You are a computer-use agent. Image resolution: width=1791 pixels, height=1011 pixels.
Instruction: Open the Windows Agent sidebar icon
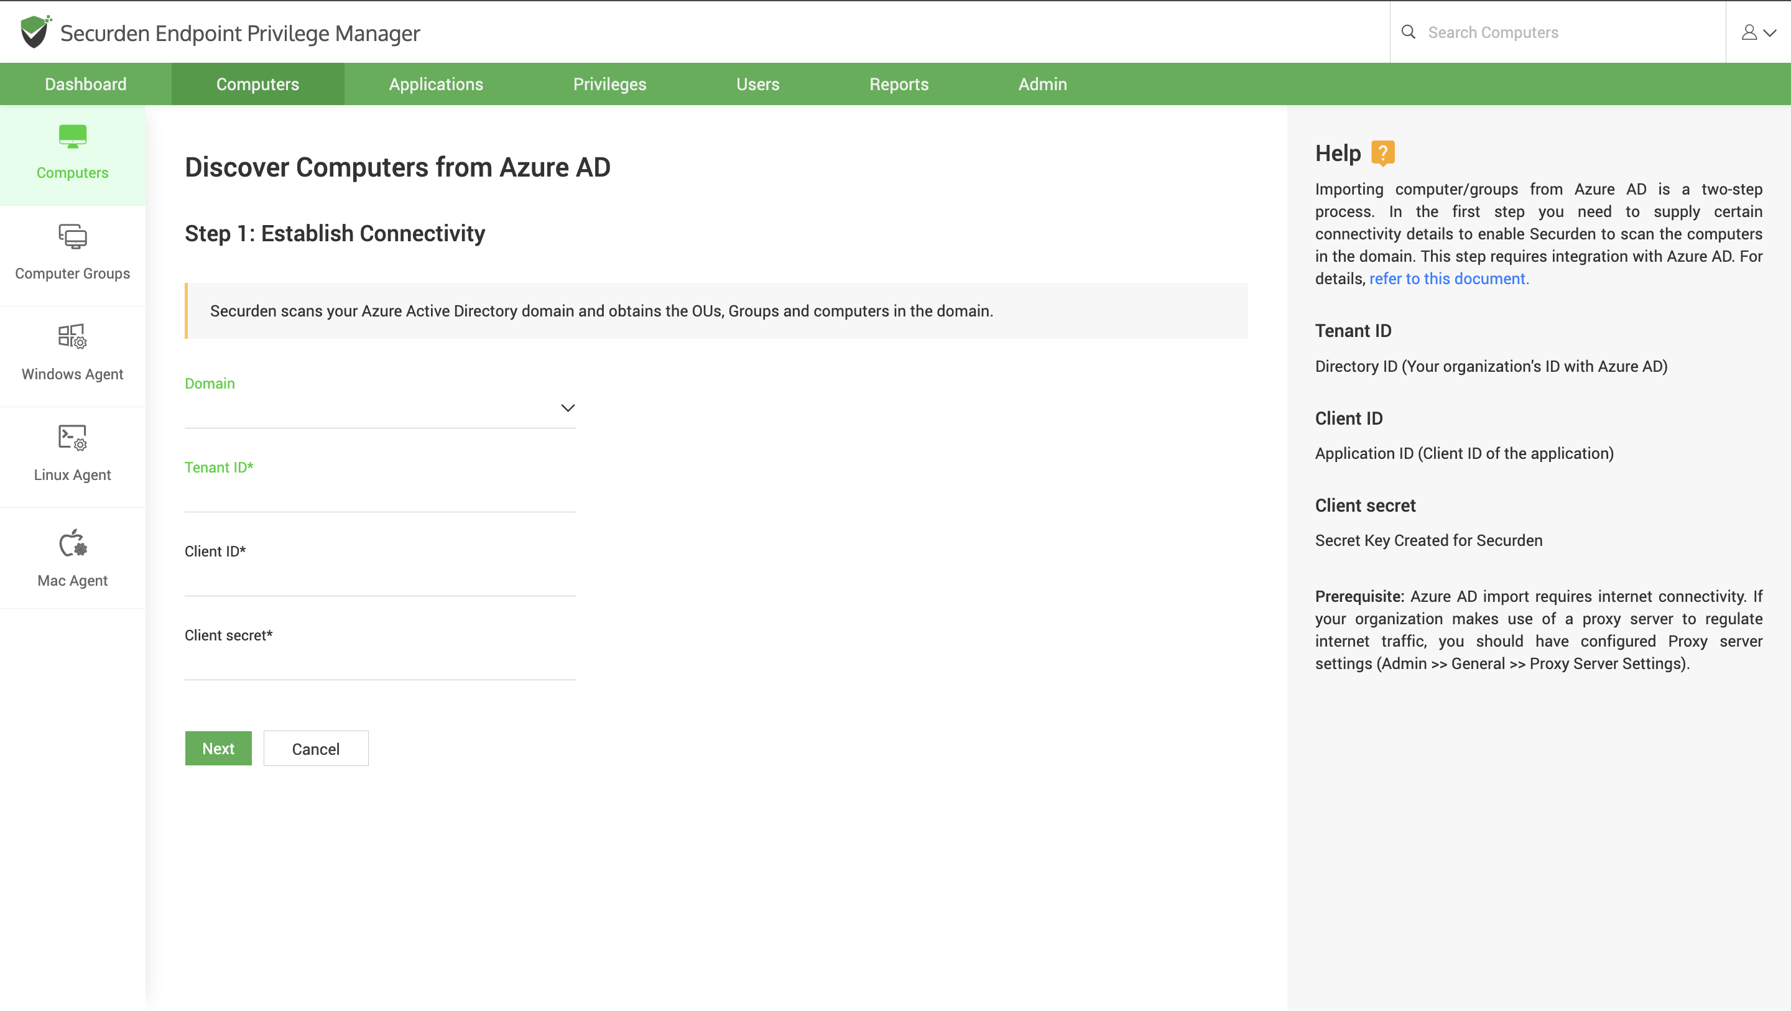72,337
